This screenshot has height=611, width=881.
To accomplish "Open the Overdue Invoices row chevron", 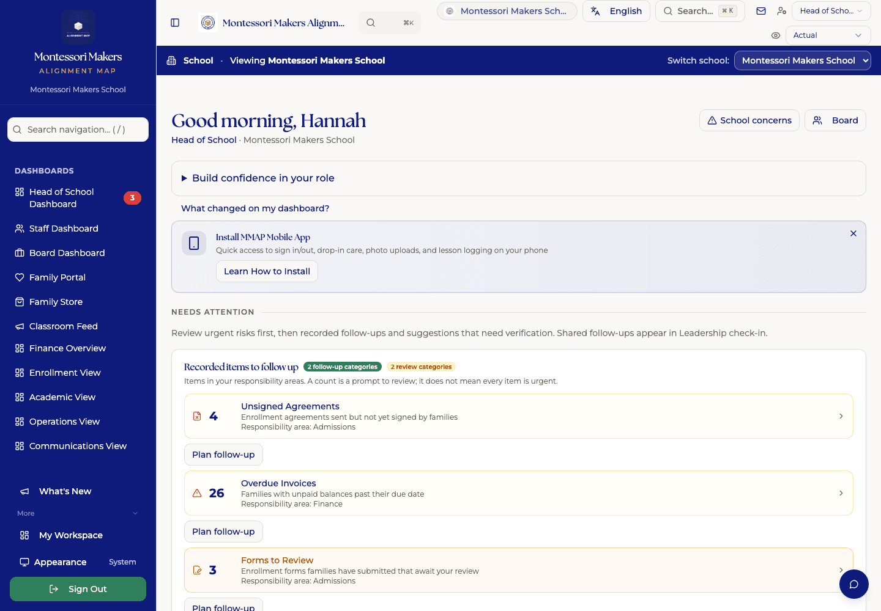I will (x=841, y=493).
